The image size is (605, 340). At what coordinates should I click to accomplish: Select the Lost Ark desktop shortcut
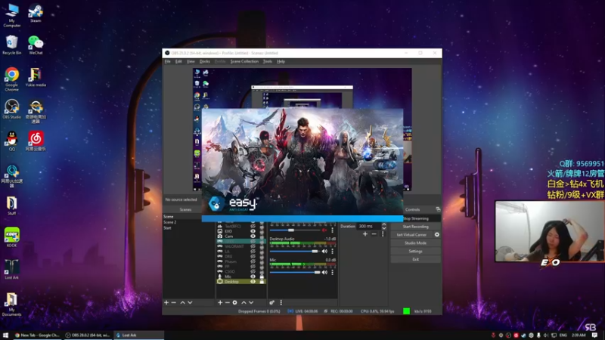(11, 269)
